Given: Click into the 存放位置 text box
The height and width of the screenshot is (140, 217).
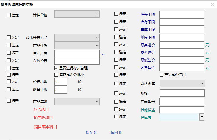Looking at the screenshot, I should pyautogui.click(x=77, y=61).
